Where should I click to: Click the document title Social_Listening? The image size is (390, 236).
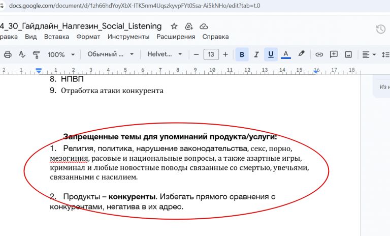[x=81, y=26]
